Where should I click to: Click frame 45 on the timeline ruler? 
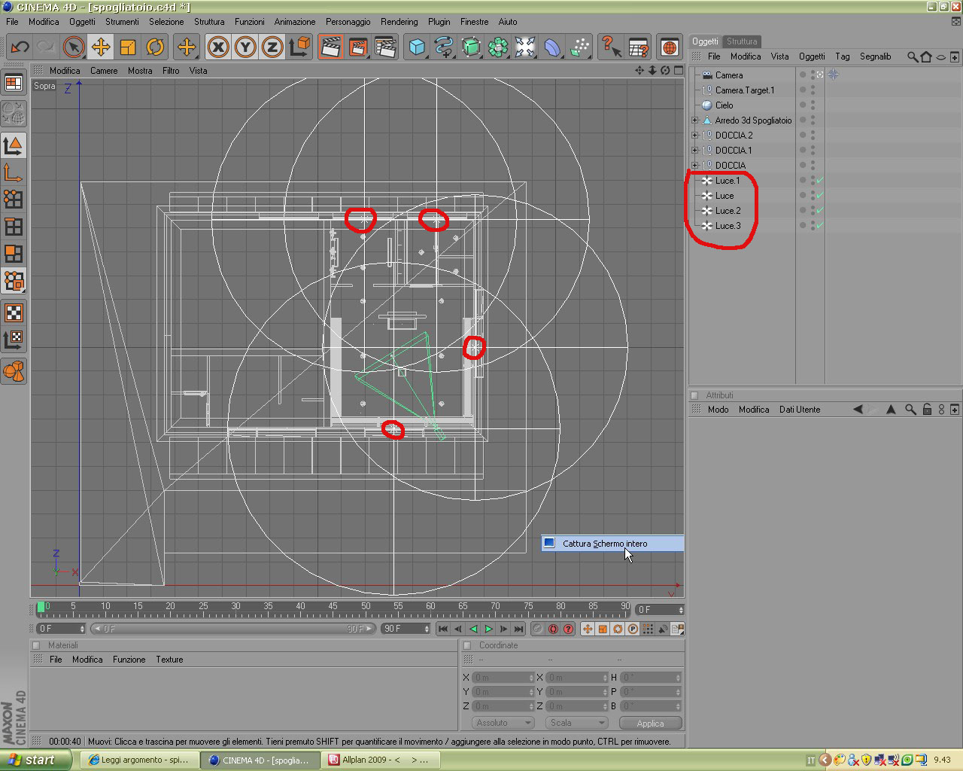(333, 607)
